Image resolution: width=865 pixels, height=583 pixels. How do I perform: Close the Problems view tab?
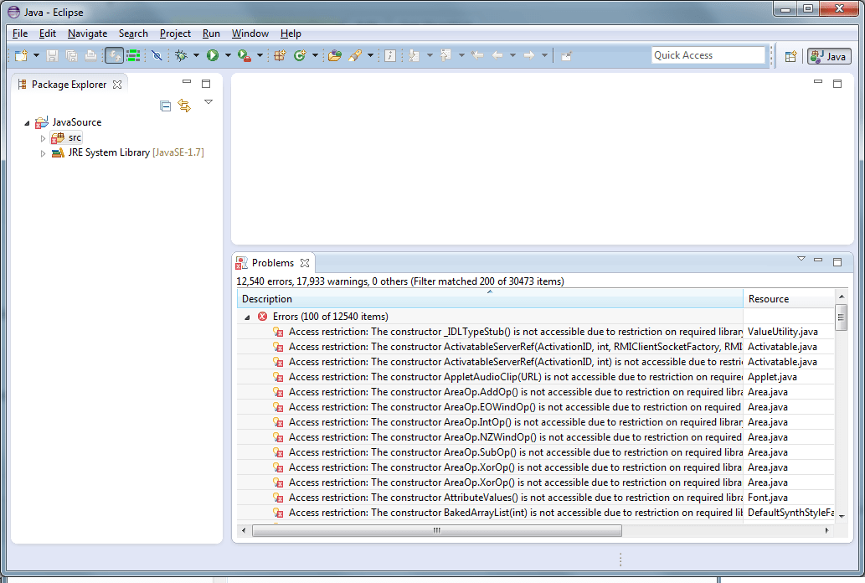(305, 263)
